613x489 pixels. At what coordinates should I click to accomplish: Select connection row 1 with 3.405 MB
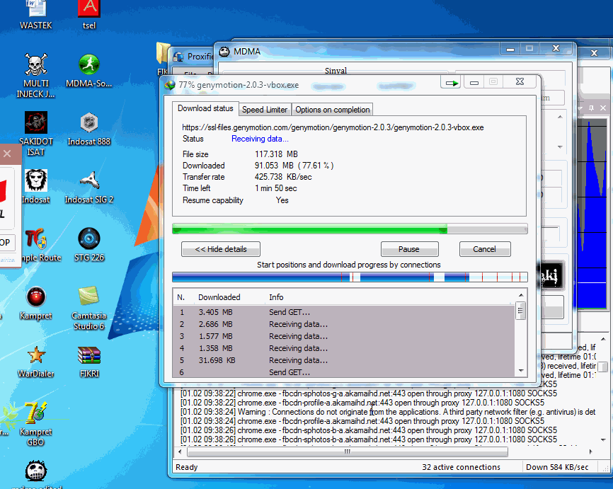point(344,312)
